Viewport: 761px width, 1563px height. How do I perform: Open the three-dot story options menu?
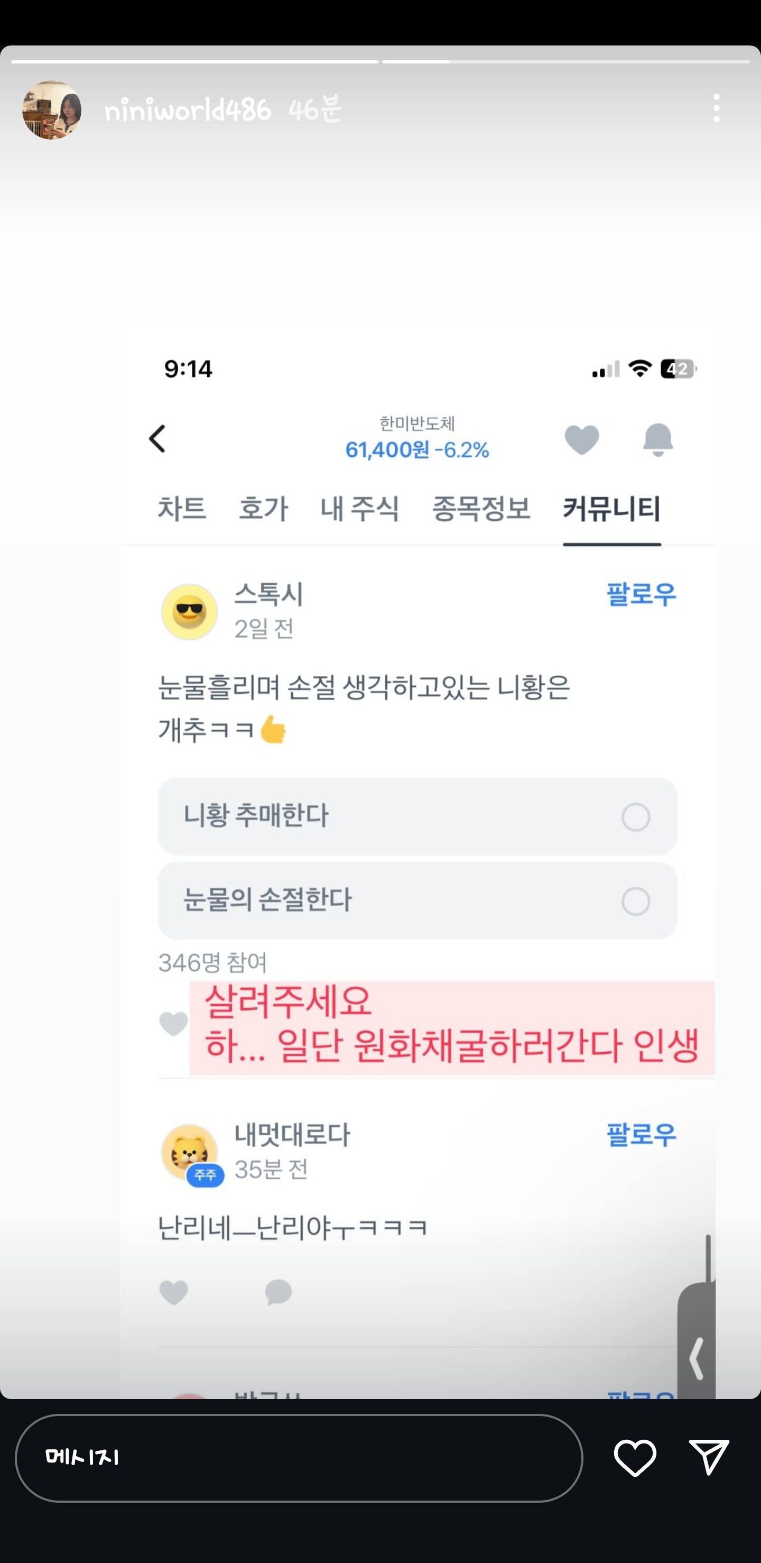click(x=716, y=108)
